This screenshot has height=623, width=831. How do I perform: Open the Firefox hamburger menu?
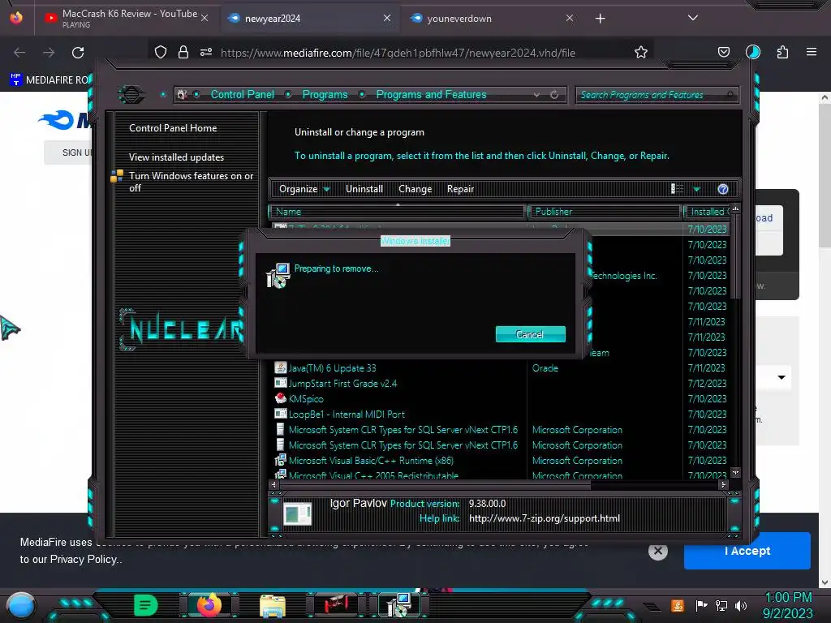[812, 52]
